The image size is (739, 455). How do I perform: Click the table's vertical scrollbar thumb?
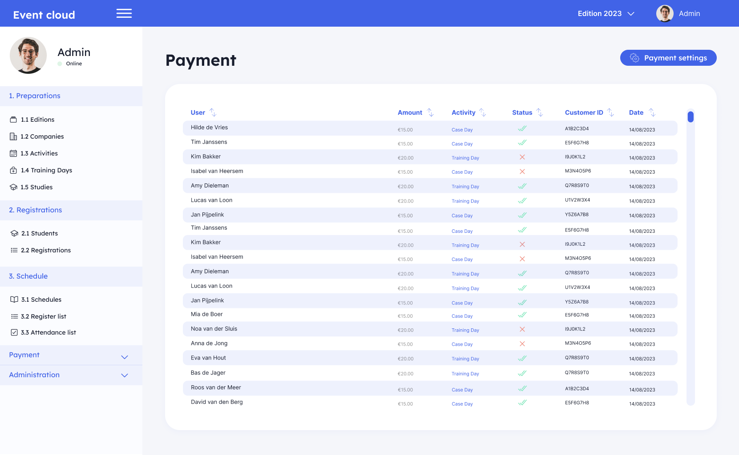691,117
